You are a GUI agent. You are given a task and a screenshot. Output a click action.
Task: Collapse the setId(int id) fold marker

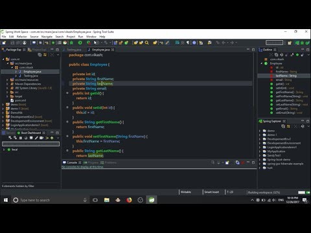(67, 107)
